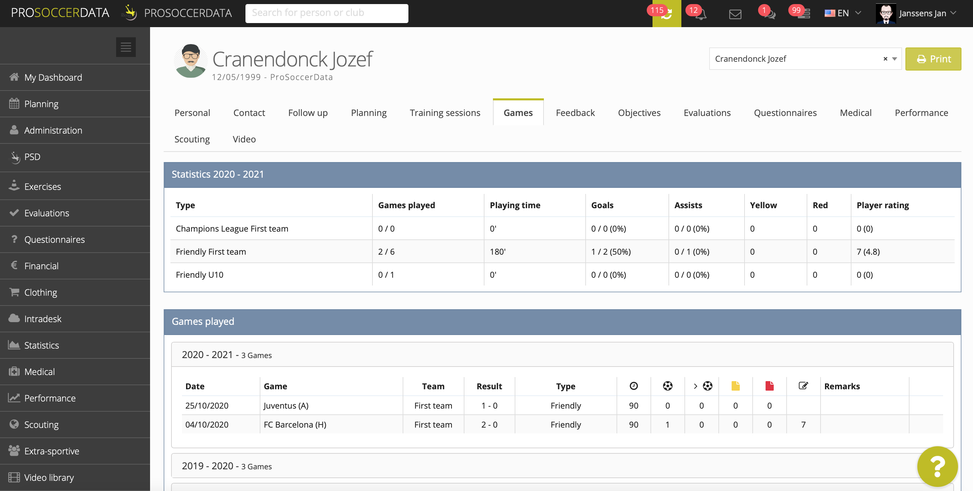Collapse the 2020 - 2021 games section
Image resolution: width=973 pixels, height=491 pixels.
pyautogui.click(x=562, y=355)
